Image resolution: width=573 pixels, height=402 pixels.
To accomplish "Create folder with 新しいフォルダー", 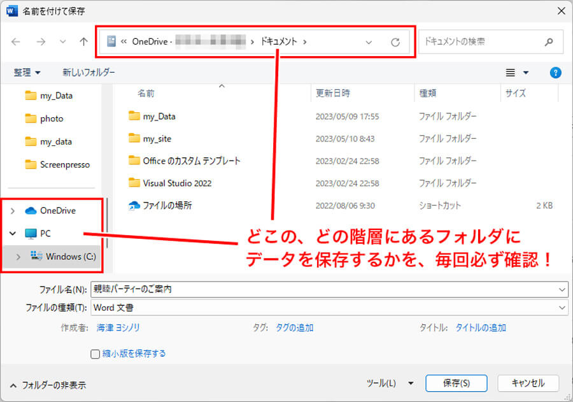I will tap(88, 73).
